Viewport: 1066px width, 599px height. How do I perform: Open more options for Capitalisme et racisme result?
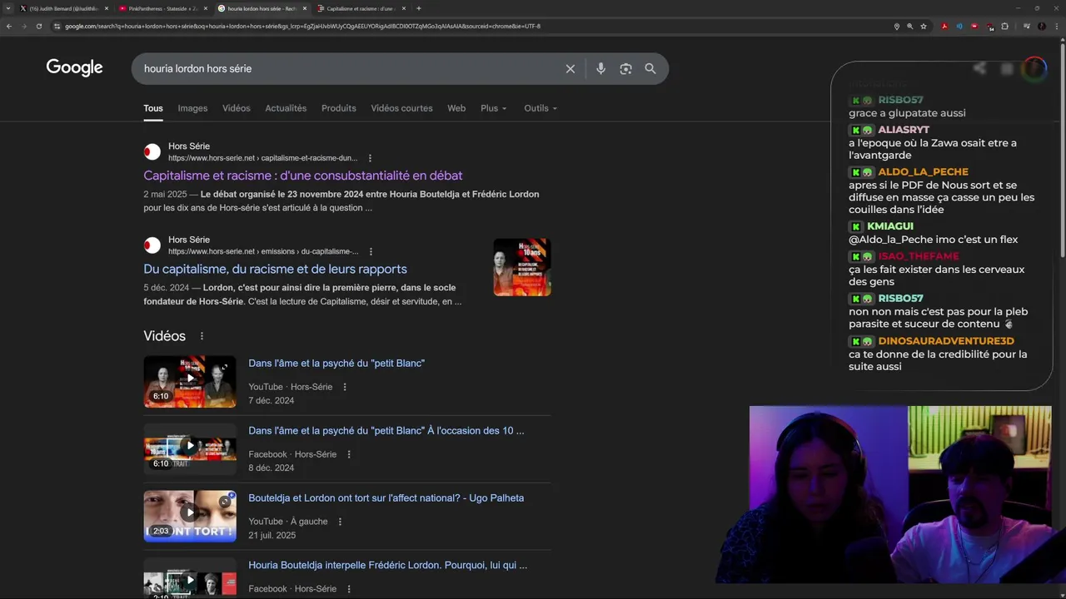[370, 158]
